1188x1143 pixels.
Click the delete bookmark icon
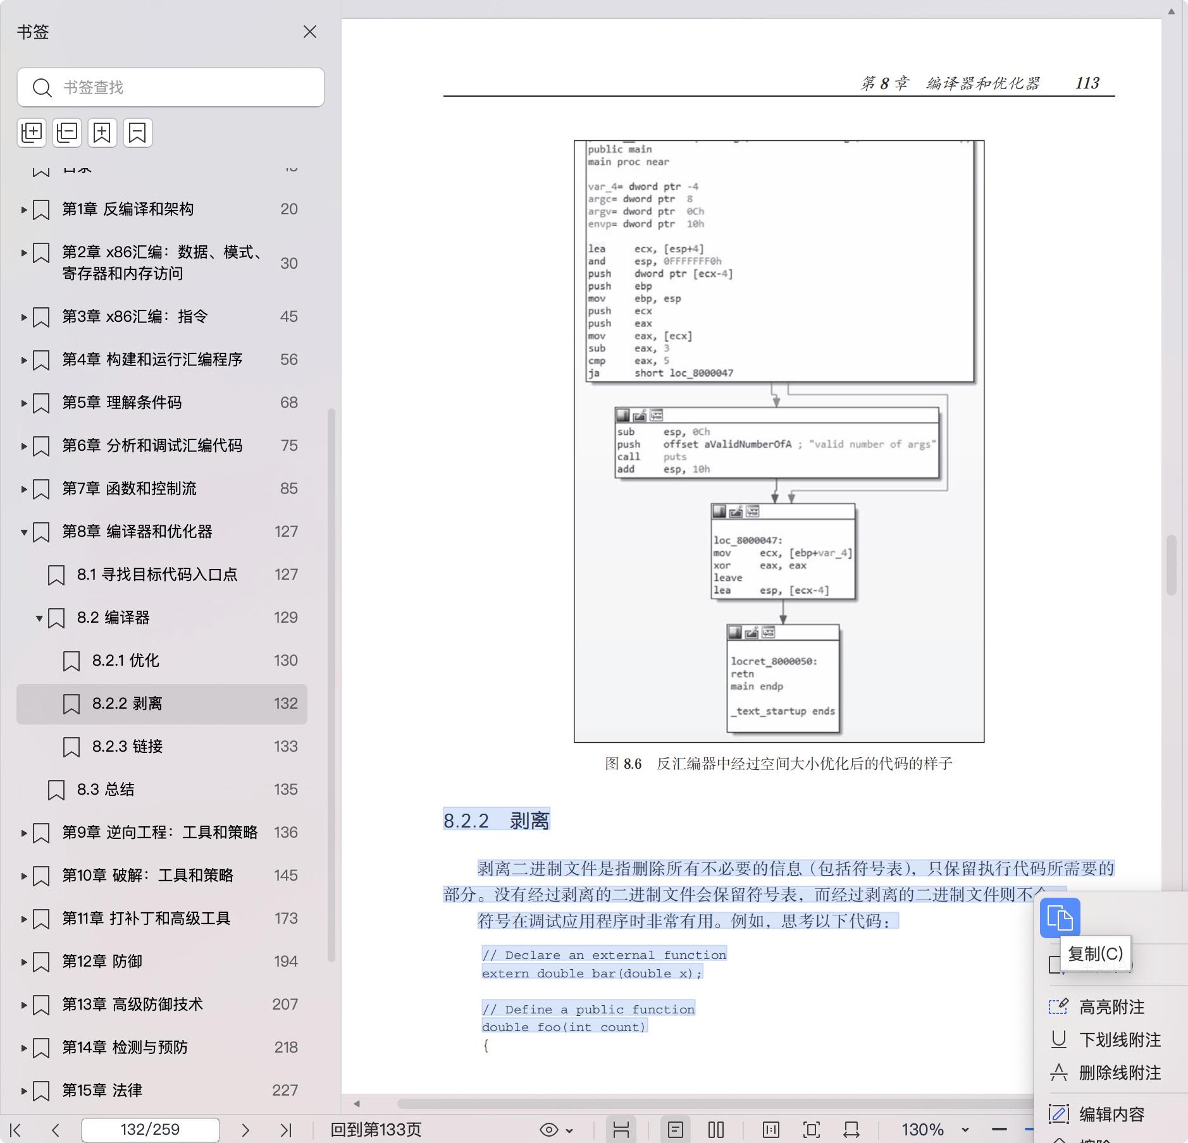point(137,133)
